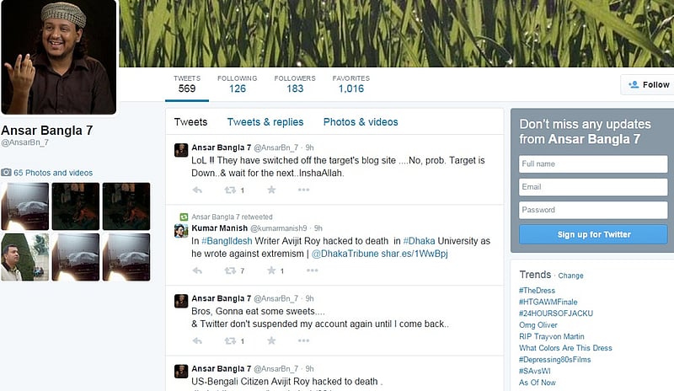
Task: Open the RIP Trayvon Martin trend
Action: 552,336
